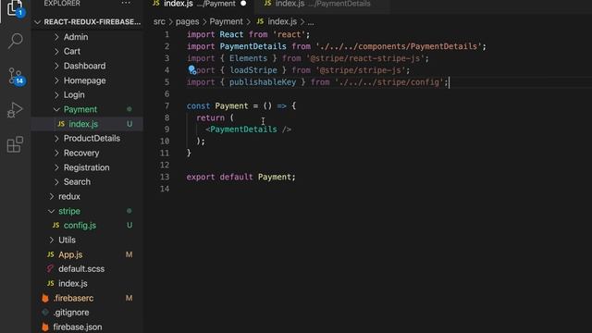Click the unsaved dot on Payment tab
The image size is (592, 333).
pyautogui.click(x=243, y=4)
